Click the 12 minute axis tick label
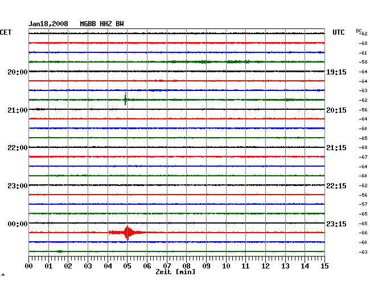The width and height of the screenshot is (370, 281). pos(265,266)
